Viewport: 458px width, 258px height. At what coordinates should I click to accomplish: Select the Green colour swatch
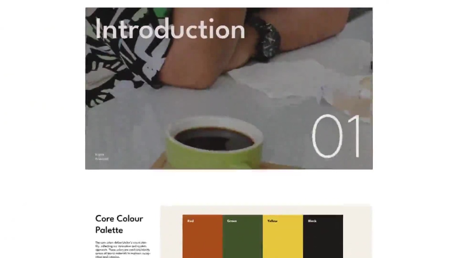243,236
